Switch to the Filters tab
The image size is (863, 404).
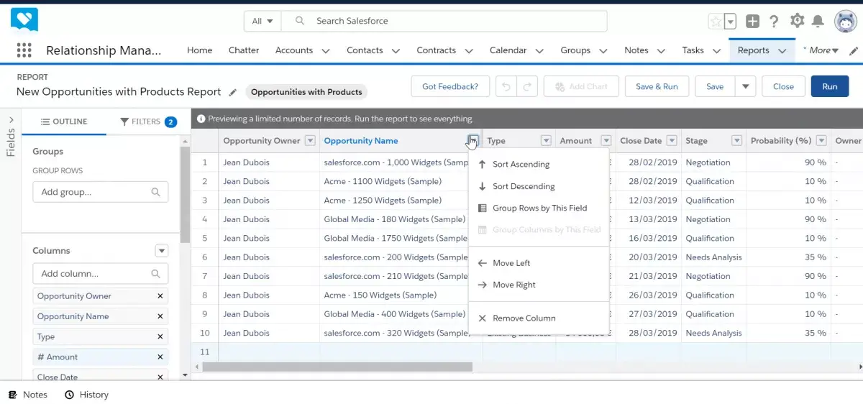tap(148, 121)
